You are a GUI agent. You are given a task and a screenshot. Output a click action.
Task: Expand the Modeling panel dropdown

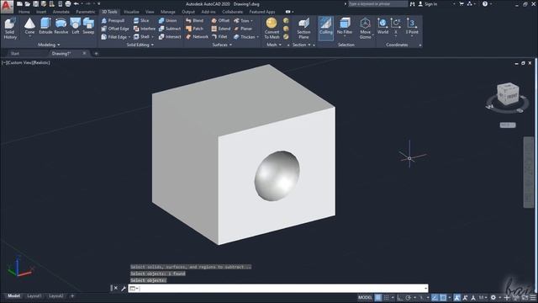(x=49, y=45)
